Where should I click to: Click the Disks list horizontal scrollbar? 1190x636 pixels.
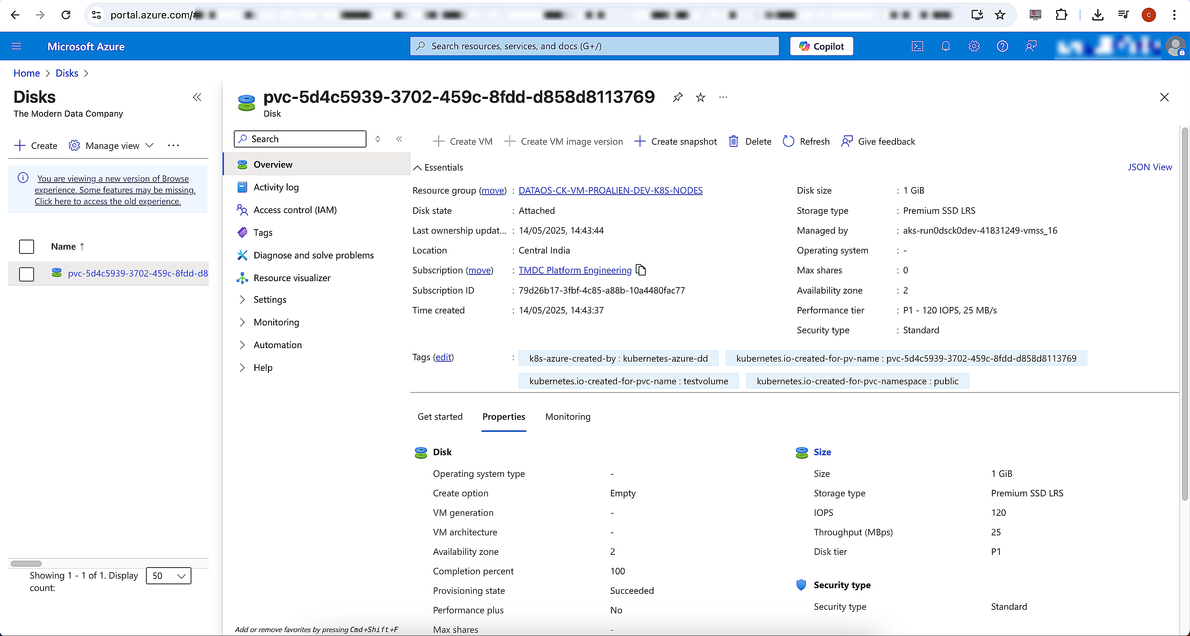click(26, 563)
